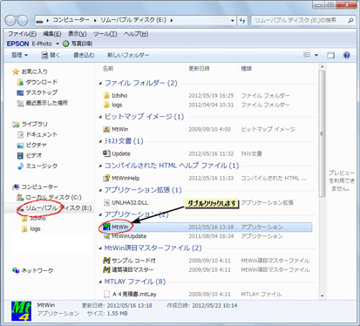
Task: Collapse the MtWin項目マスターファイル (2) group
Action: pyautogui.click(x=100, y=248)
